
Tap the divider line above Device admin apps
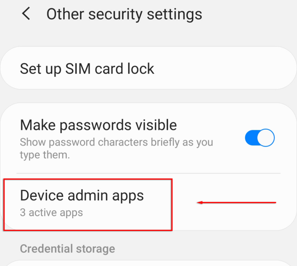pyautogui.click(x=148, y=173)
